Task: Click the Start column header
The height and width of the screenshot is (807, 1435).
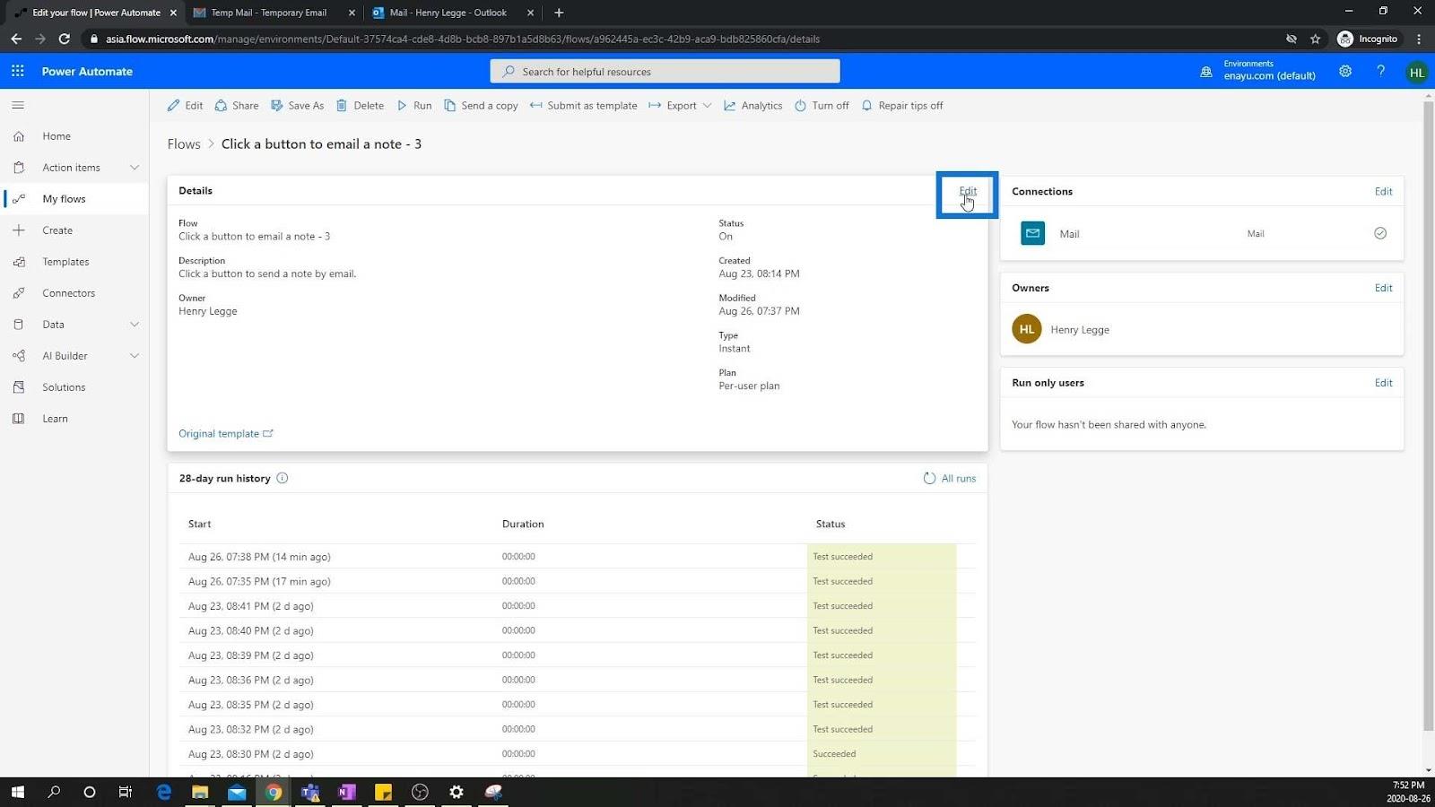Action: pos(199,524)
